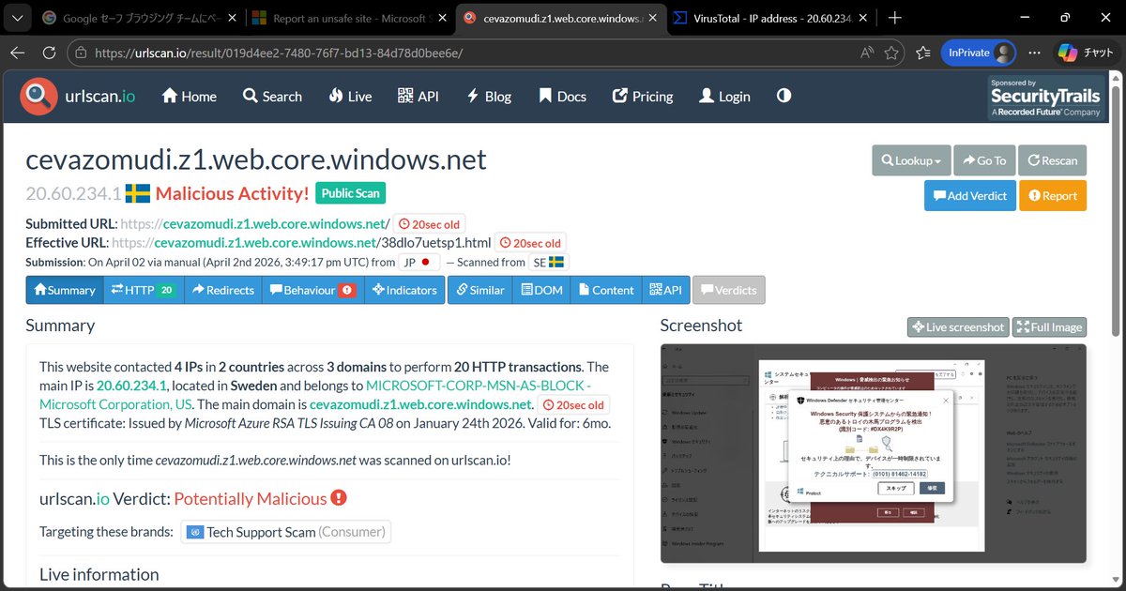
Task: Click the site lock icon in address bar
Action: click(82, 53)
